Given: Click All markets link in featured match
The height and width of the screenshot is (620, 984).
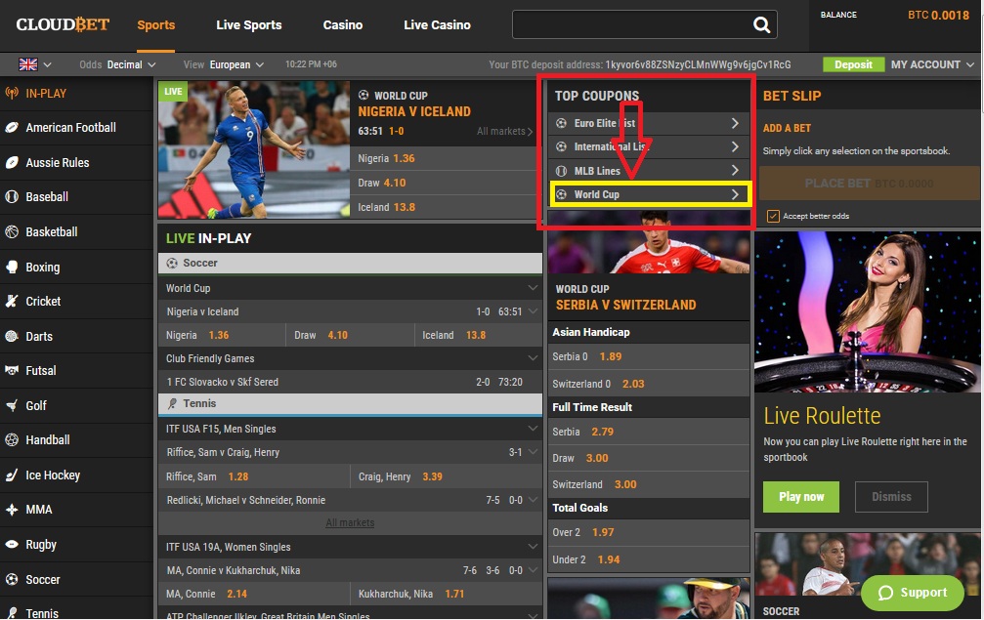Looking at the screenshot, I should coord(504,131).
